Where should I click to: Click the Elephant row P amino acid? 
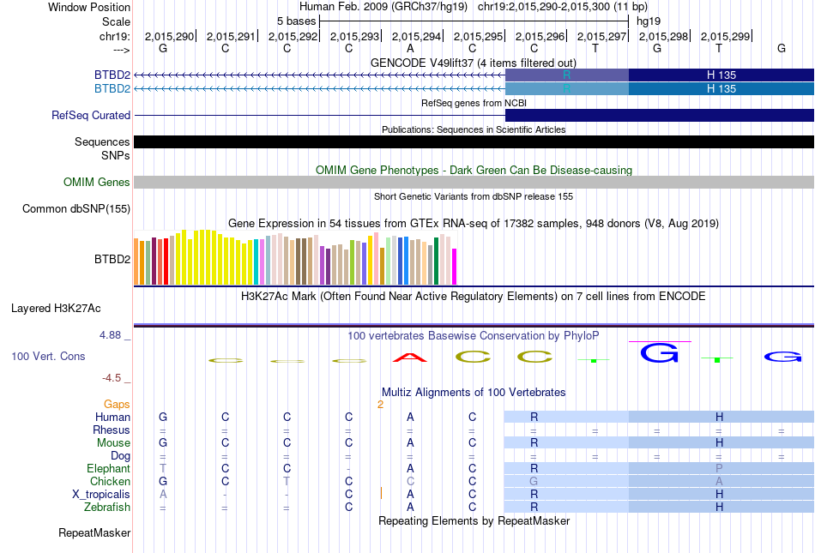[720, 468]
